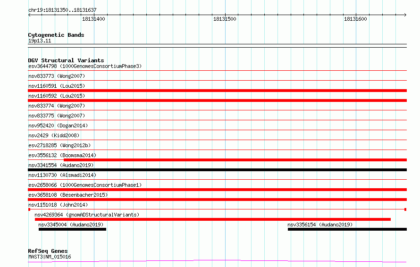
Task: Click the black bar of nsv3341554
Action: [217, 170]
